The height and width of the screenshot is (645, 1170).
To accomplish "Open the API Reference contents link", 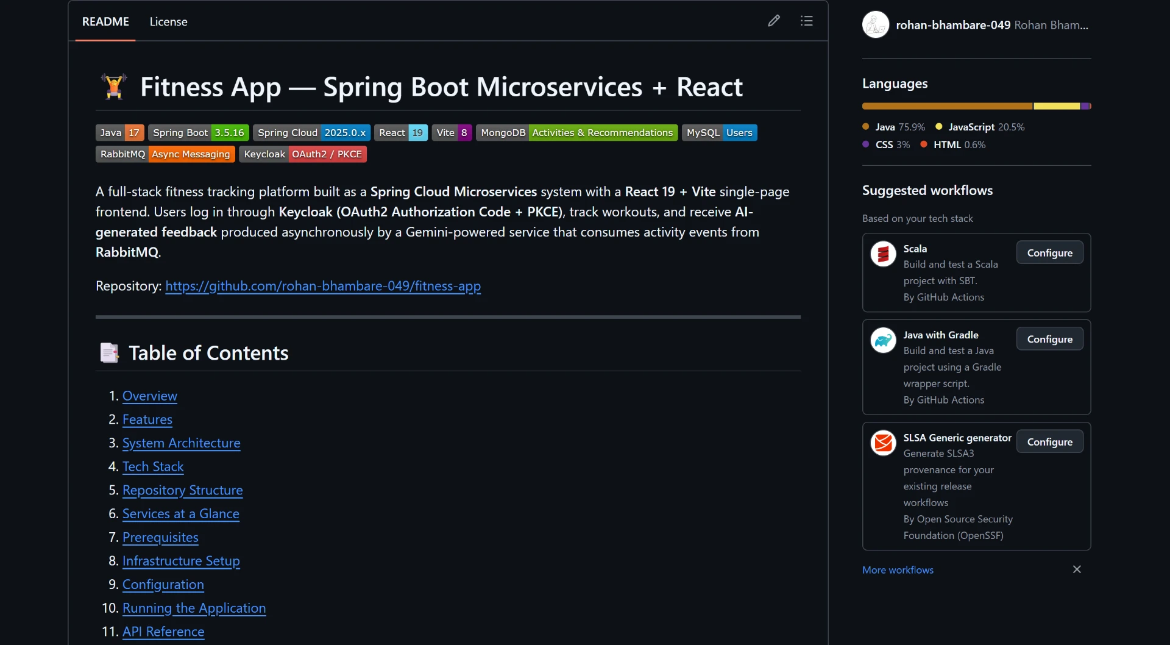I will (x=163, y=632).
